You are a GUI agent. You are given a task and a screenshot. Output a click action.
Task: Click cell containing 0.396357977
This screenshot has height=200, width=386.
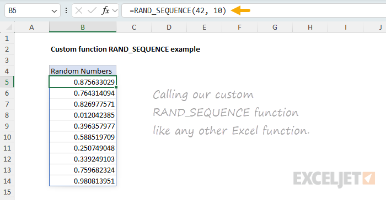tap(83, 126)
